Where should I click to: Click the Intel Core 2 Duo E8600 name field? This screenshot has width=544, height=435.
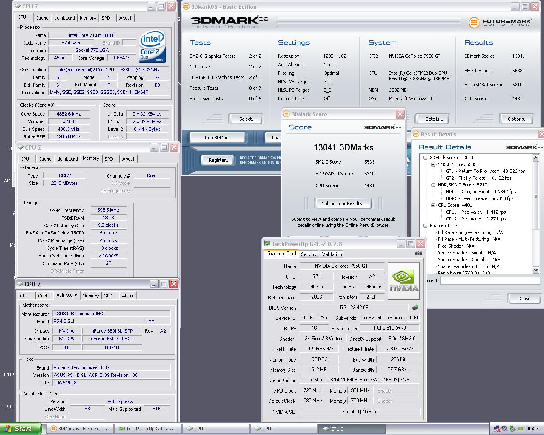92,35
